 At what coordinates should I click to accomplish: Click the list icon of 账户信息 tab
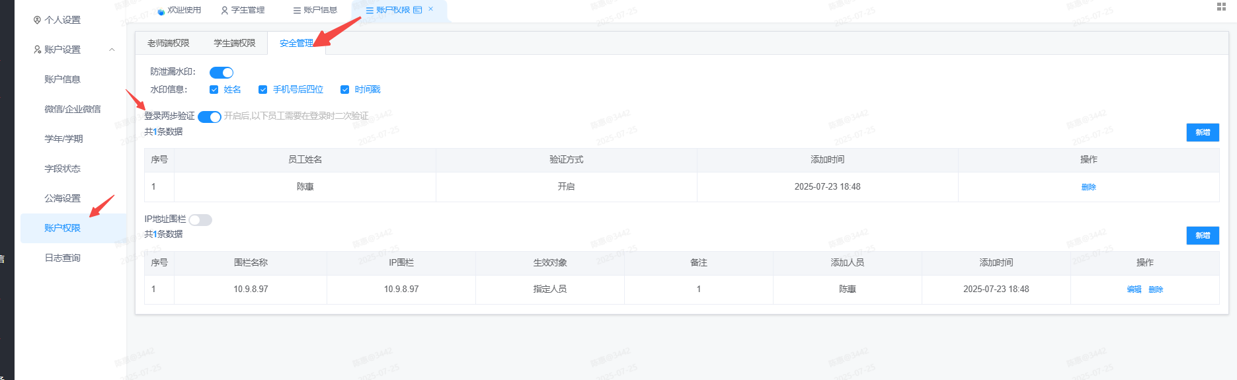pyautogui.click(x=297, y=11)
